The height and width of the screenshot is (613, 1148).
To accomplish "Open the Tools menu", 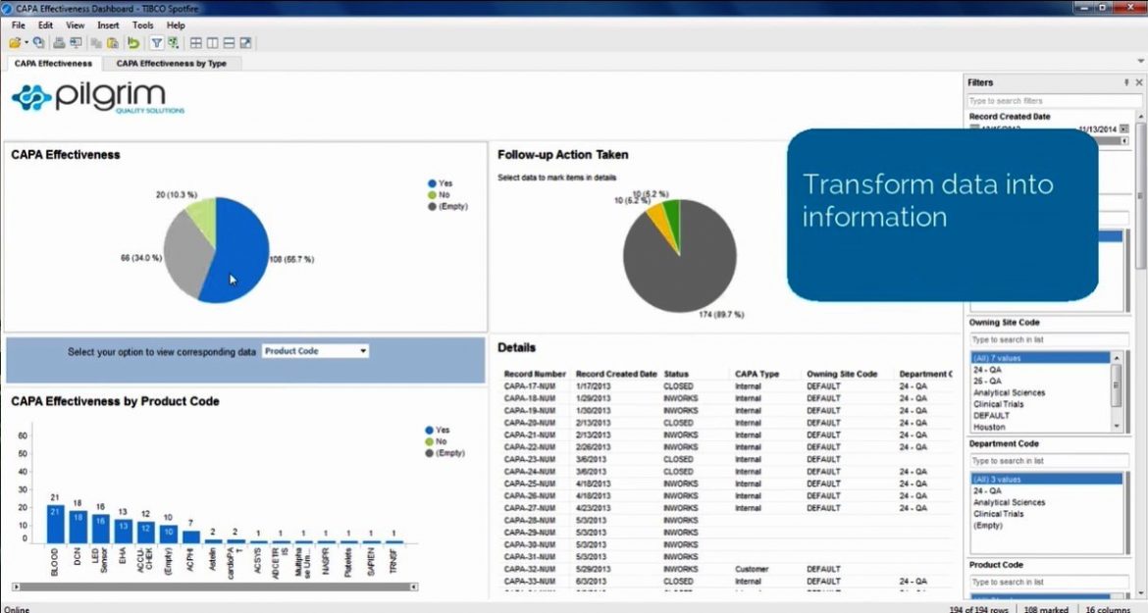I will (x=143, y=26).
